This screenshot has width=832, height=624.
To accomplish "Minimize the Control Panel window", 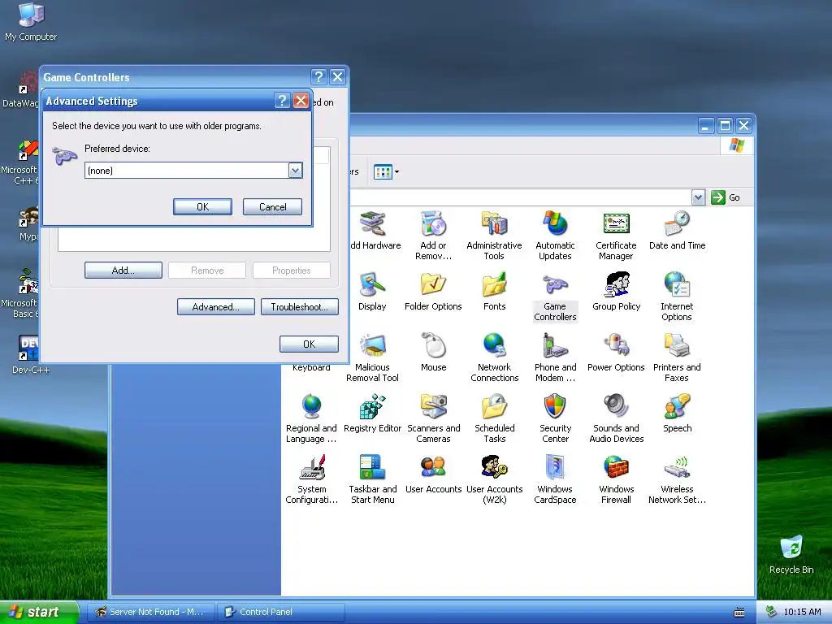I will [x=706, y=126].
